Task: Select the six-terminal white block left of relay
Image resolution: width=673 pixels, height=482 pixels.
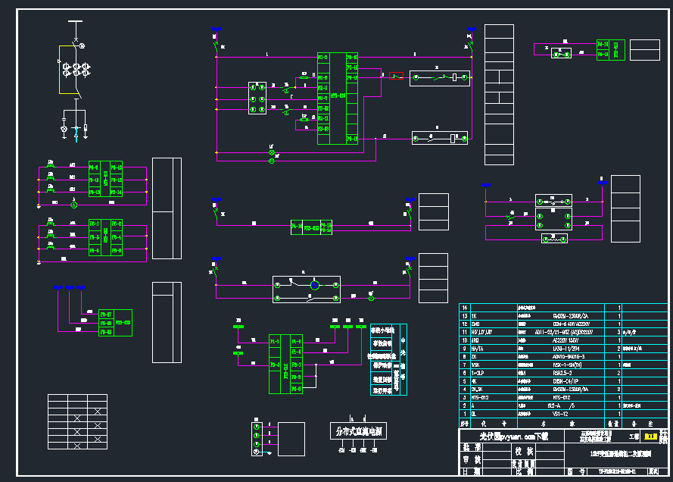Action: coord(257,99)
